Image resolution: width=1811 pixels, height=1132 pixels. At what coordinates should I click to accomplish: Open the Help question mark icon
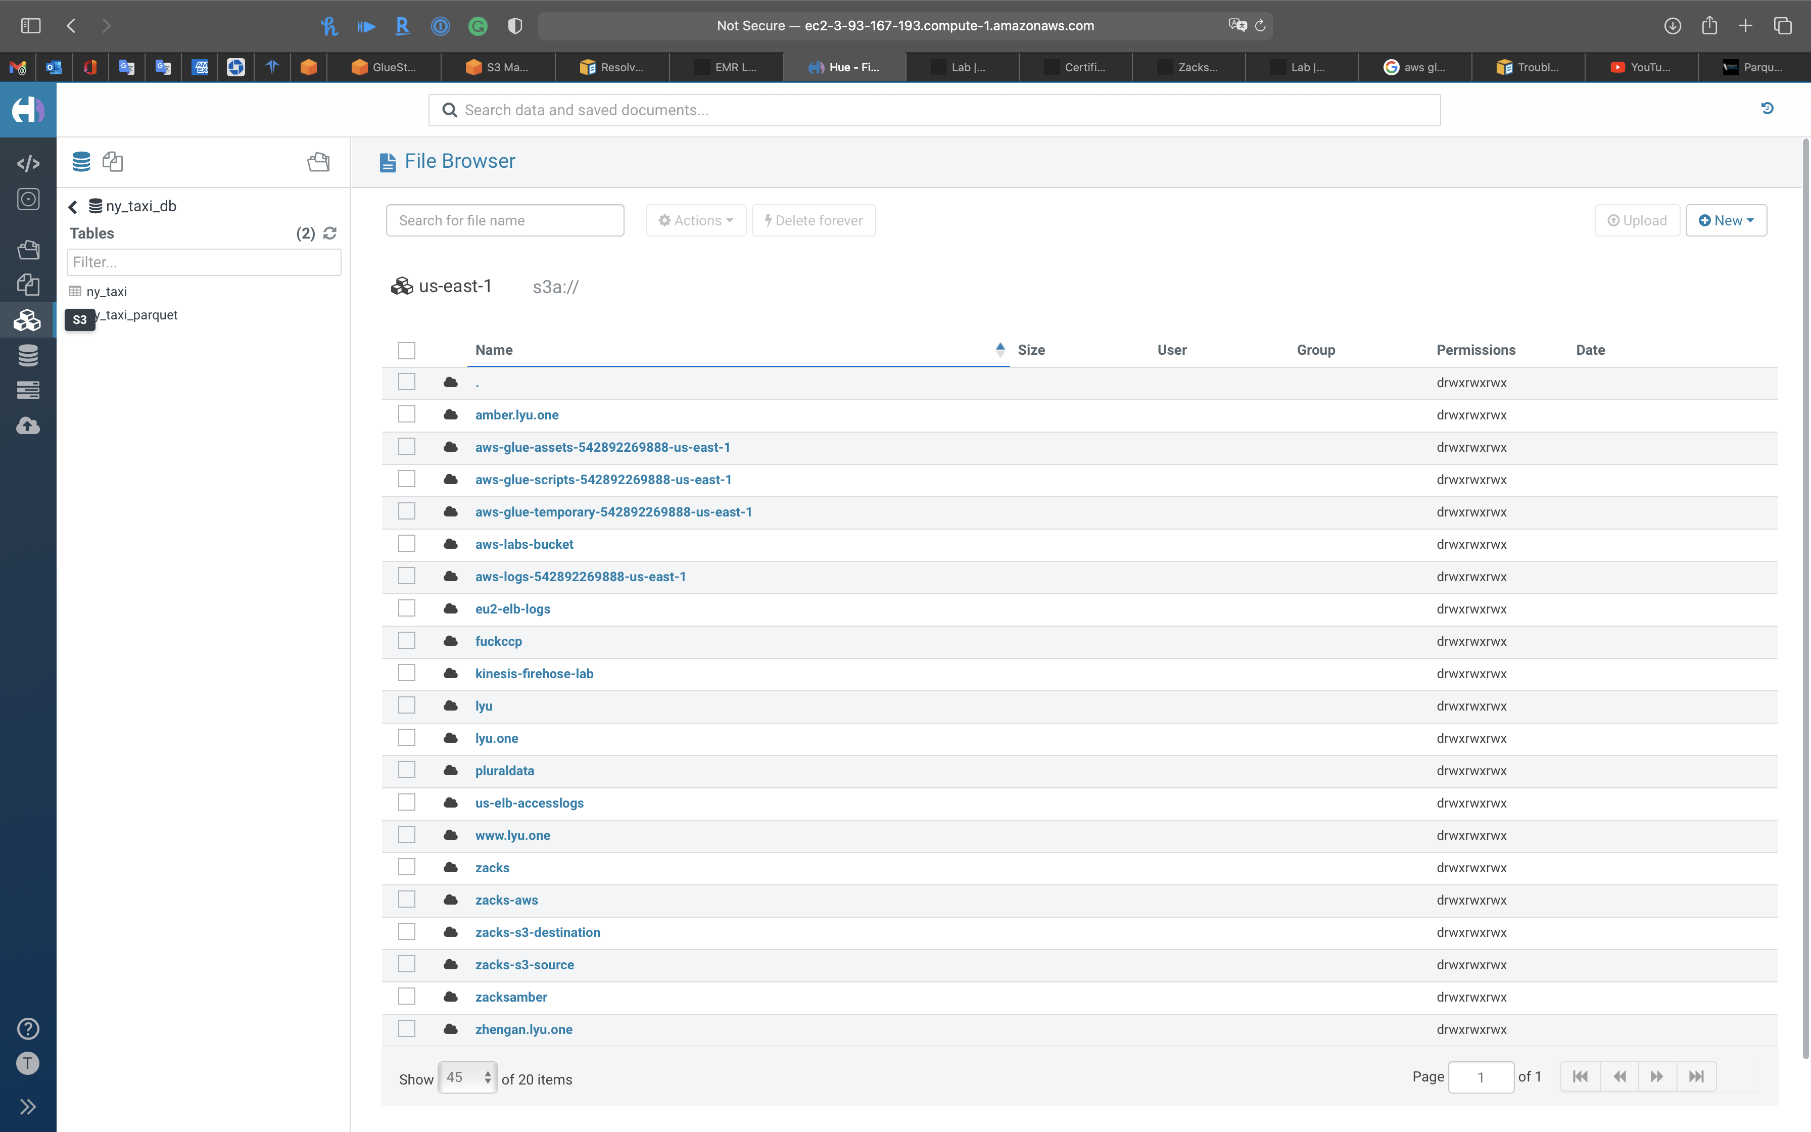[x=28, y=1029]
